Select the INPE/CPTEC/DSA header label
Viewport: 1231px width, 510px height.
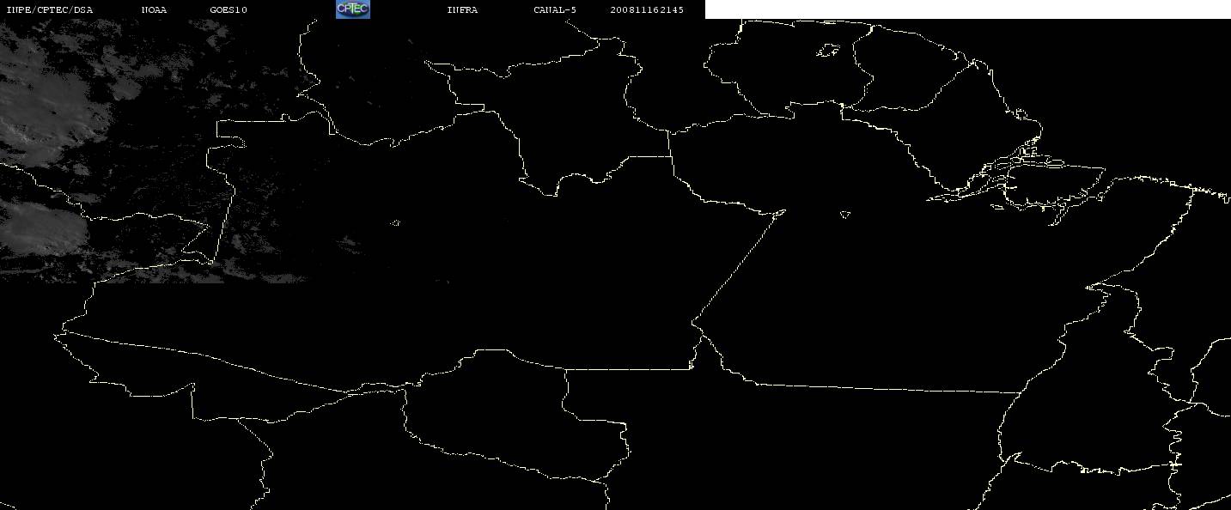click(x=49, y=10)
